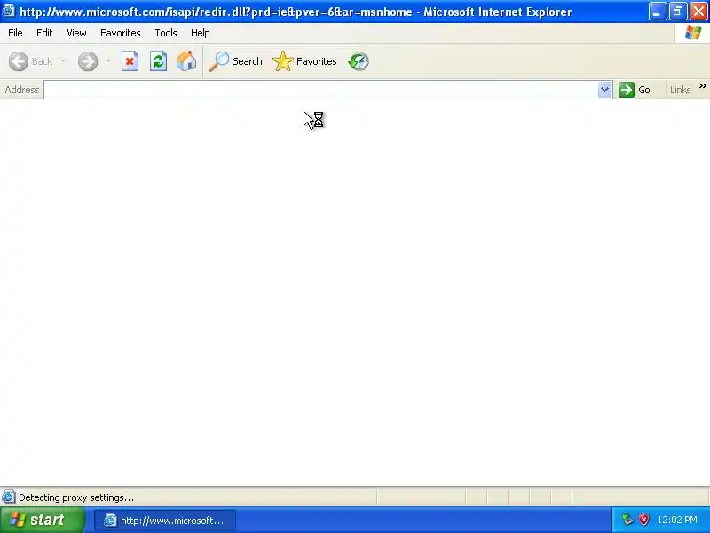Open the Windows Start menu
Viewport: 710px width, 533px height.
coord(43,520)
